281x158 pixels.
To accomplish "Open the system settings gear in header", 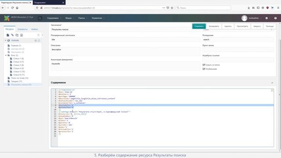I will click(267, 18).
